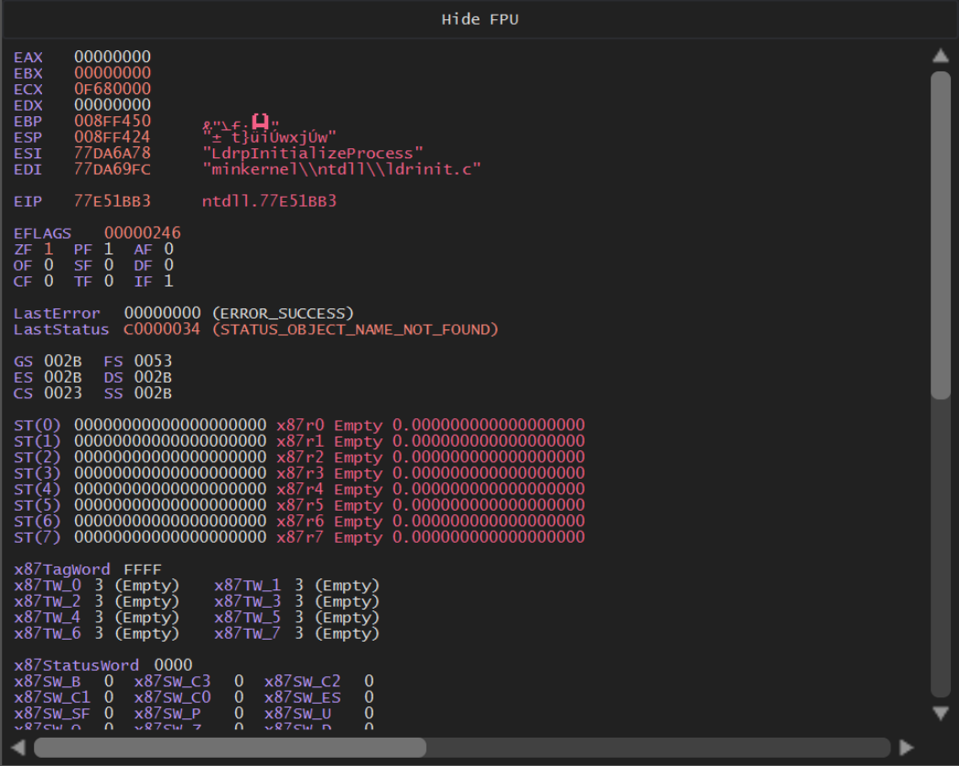The height and width of the screenshot is (766, 959).
Task: Select the EIP address 77E51BB3
Action: pos(113,200)
